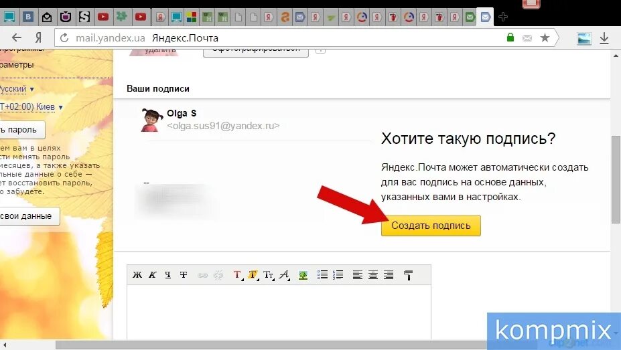621x350 pixels.
Task: Open the browser main menu (red button)
Action: click(531, 3)
